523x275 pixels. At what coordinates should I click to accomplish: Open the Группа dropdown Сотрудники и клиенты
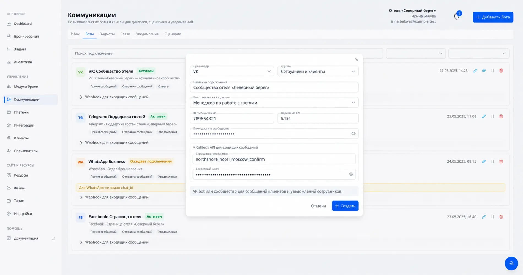[x=318, y=71]
